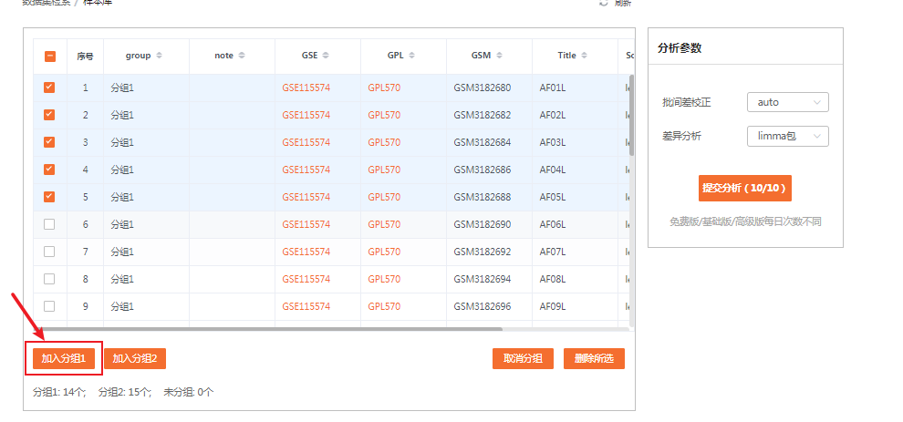Sort by the group column arrows
The height and width of the screenshot is (422, 903).
(160, 56)
